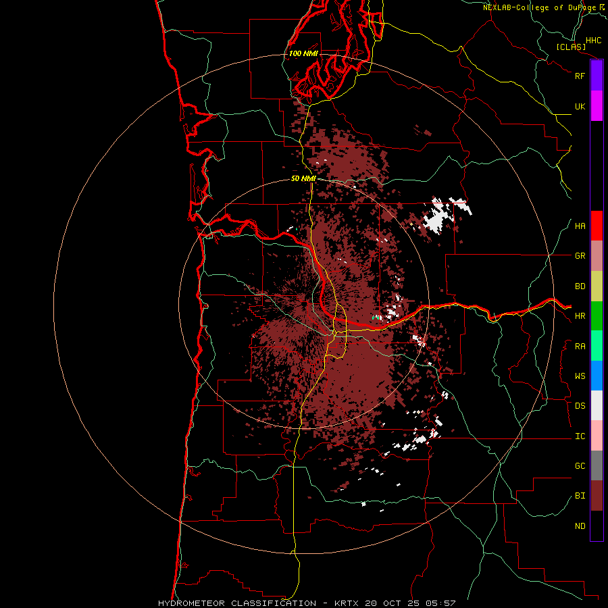608x608 pixels.
Task: Click the GR legend label
Action: point(580,256)
